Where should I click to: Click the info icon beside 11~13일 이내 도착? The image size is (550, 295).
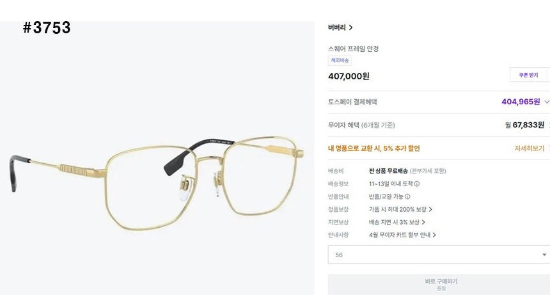click(x=417, y=184)
